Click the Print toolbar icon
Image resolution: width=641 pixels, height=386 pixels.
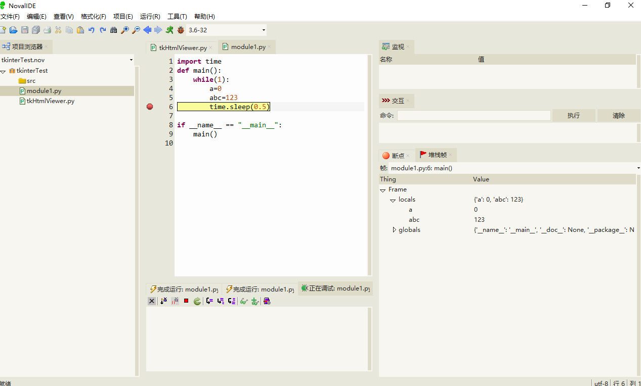point(47,30)
